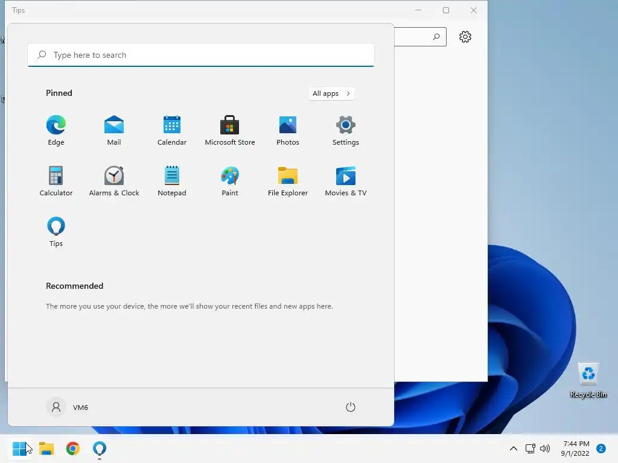618x463 pixels.
Task: Open Microsoft Store
Action: pyautogui.click(x=230, y=130)
